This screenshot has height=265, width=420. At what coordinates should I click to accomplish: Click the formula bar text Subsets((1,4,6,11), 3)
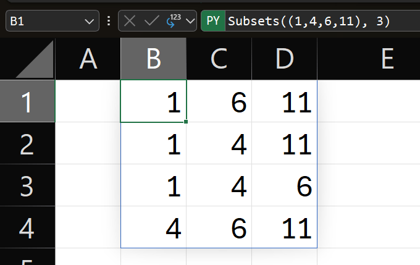(309, 21)
